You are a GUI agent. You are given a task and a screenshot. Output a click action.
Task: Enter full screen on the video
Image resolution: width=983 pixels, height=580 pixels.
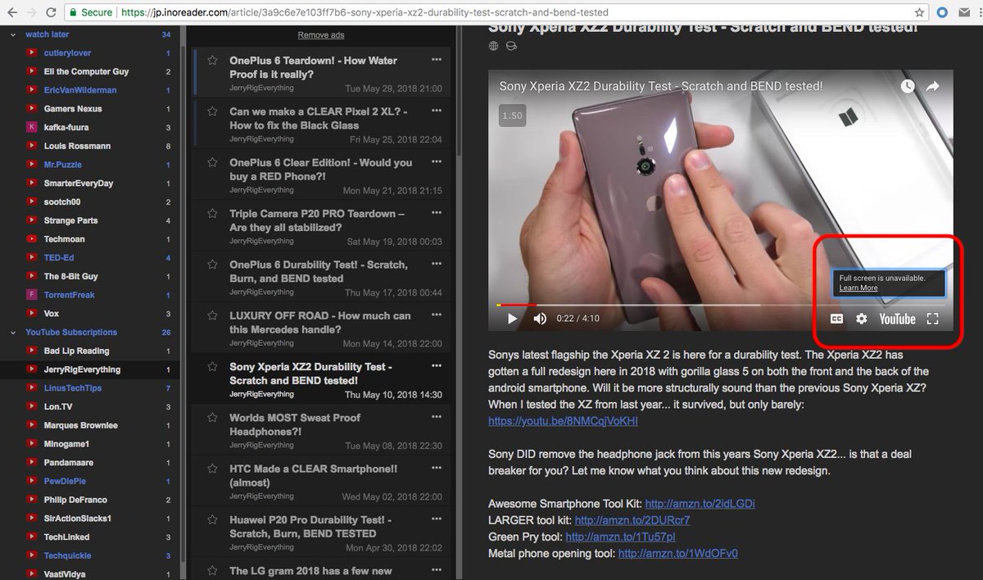click(x=932, y=319)
